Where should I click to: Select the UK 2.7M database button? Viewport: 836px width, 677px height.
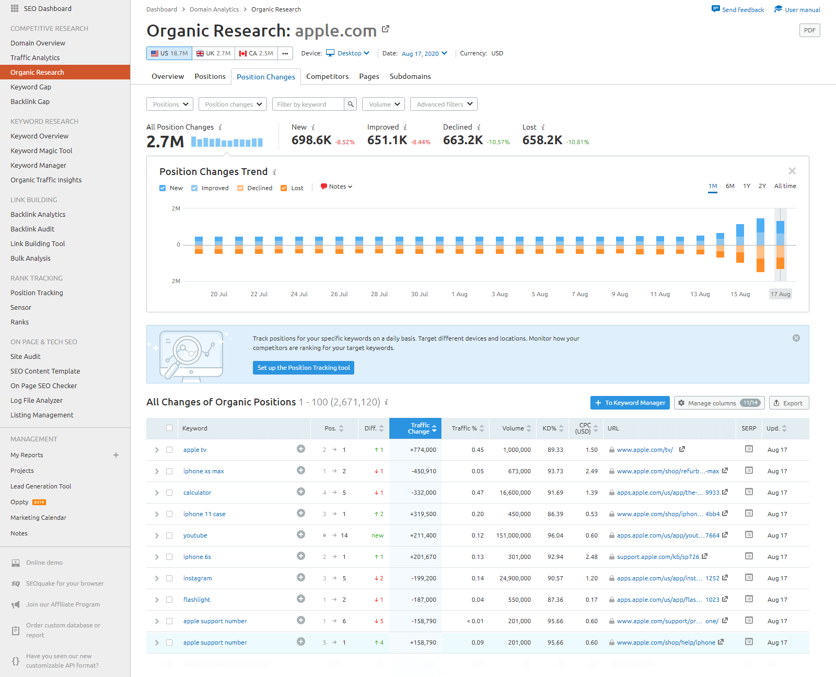(213, 53)
